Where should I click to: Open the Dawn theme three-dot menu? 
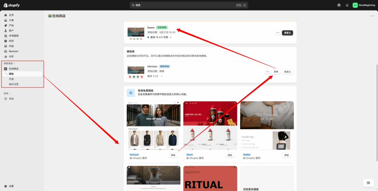pyautogui.click(x=277, y=33)
